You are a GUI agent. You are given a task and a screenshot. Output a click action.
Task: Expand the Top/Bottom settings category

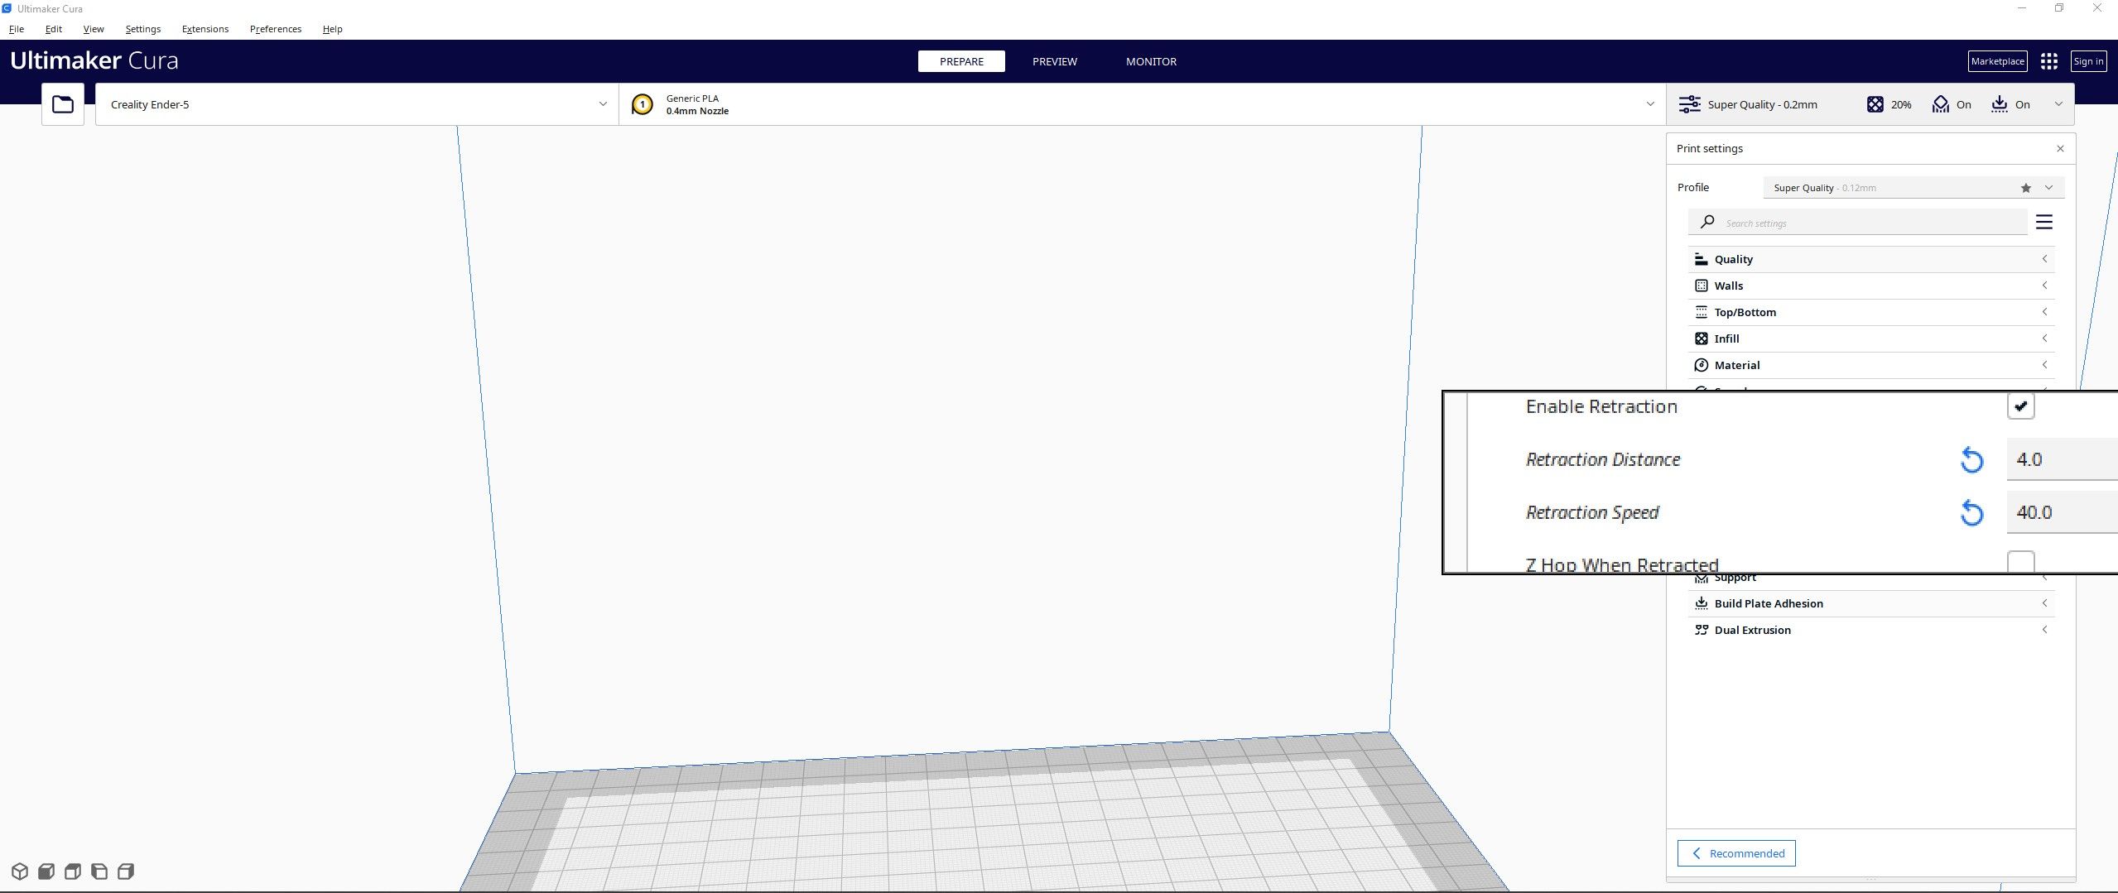1871,312
